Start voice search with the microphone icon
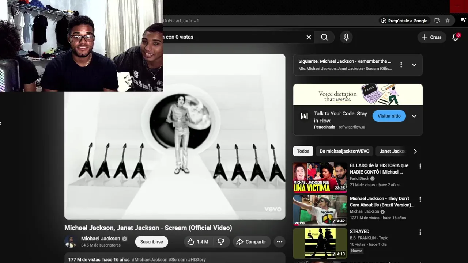 click(346, 37)
